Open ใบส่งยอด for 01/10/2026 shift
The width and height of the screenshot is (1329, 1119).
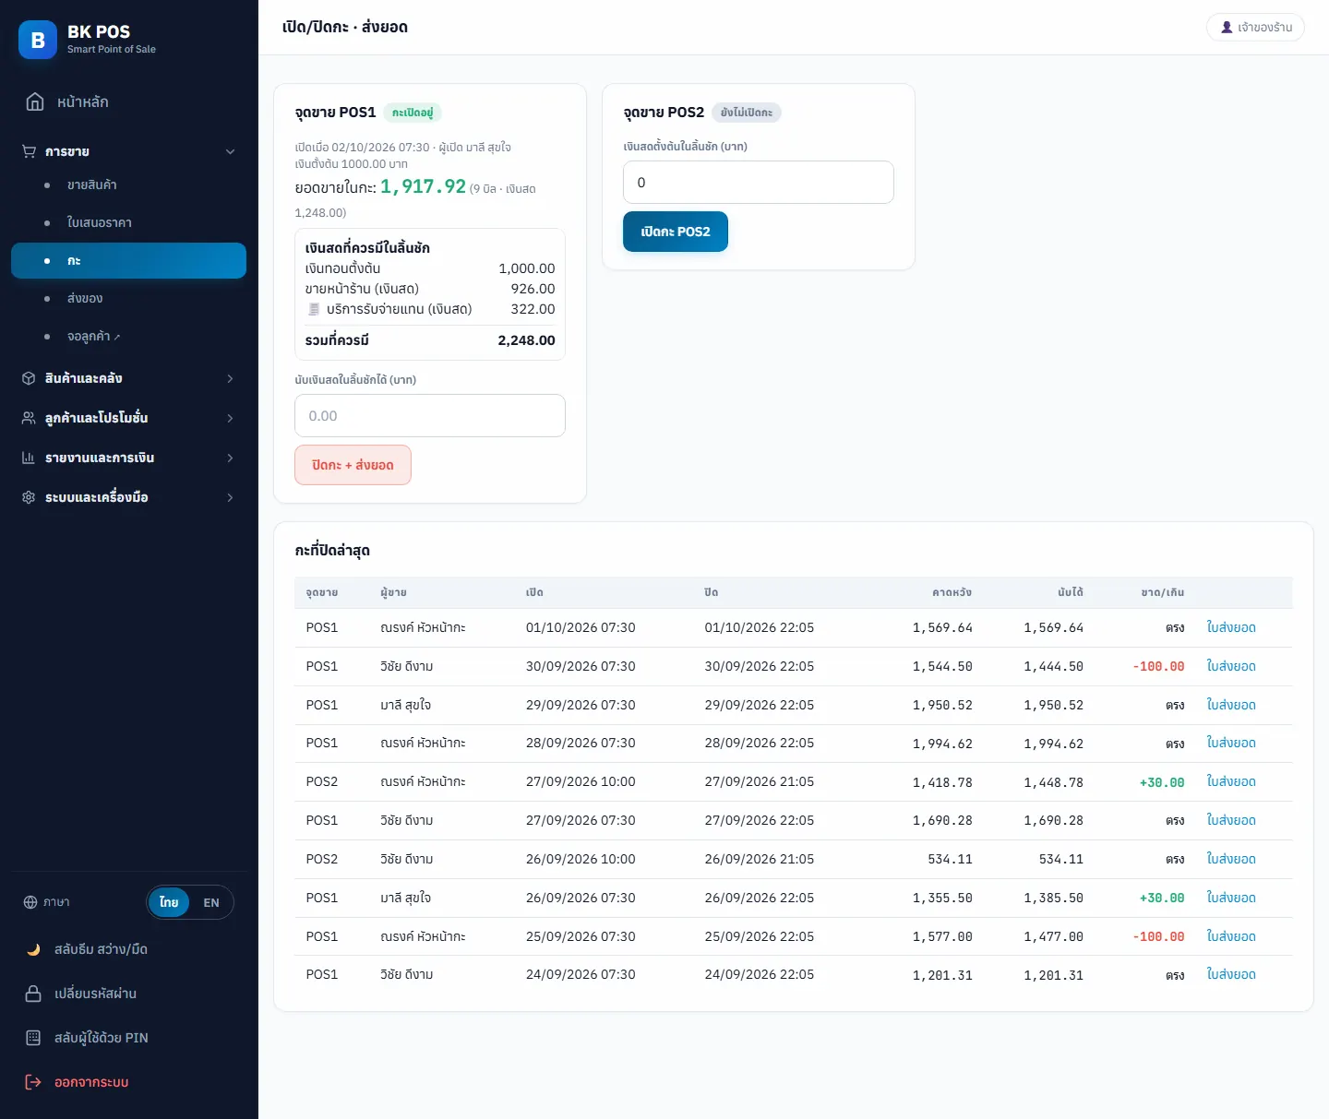coord(1231,627)
